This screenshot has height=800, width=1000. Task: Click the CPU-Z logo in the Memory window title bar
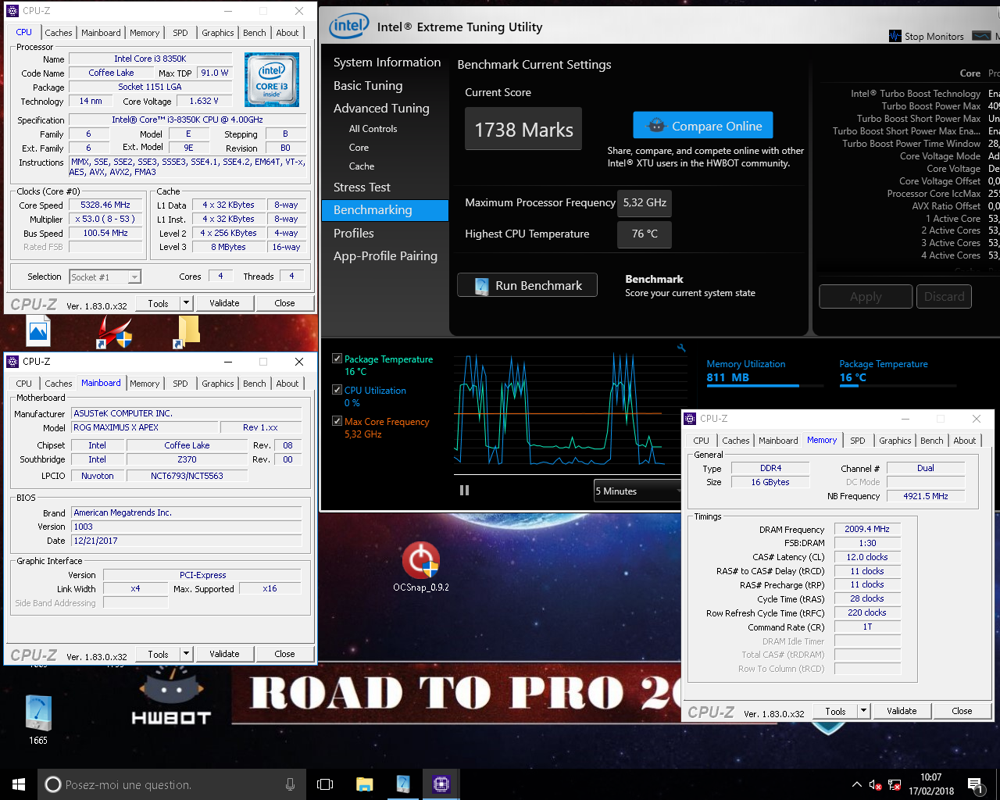coord(690,419)
